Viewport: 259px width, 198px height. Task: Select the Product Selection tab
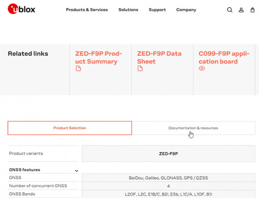point(70,128)
